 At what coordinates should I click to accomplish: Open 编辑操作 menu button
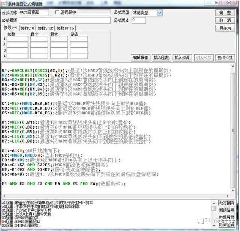[x=140, y=58]
